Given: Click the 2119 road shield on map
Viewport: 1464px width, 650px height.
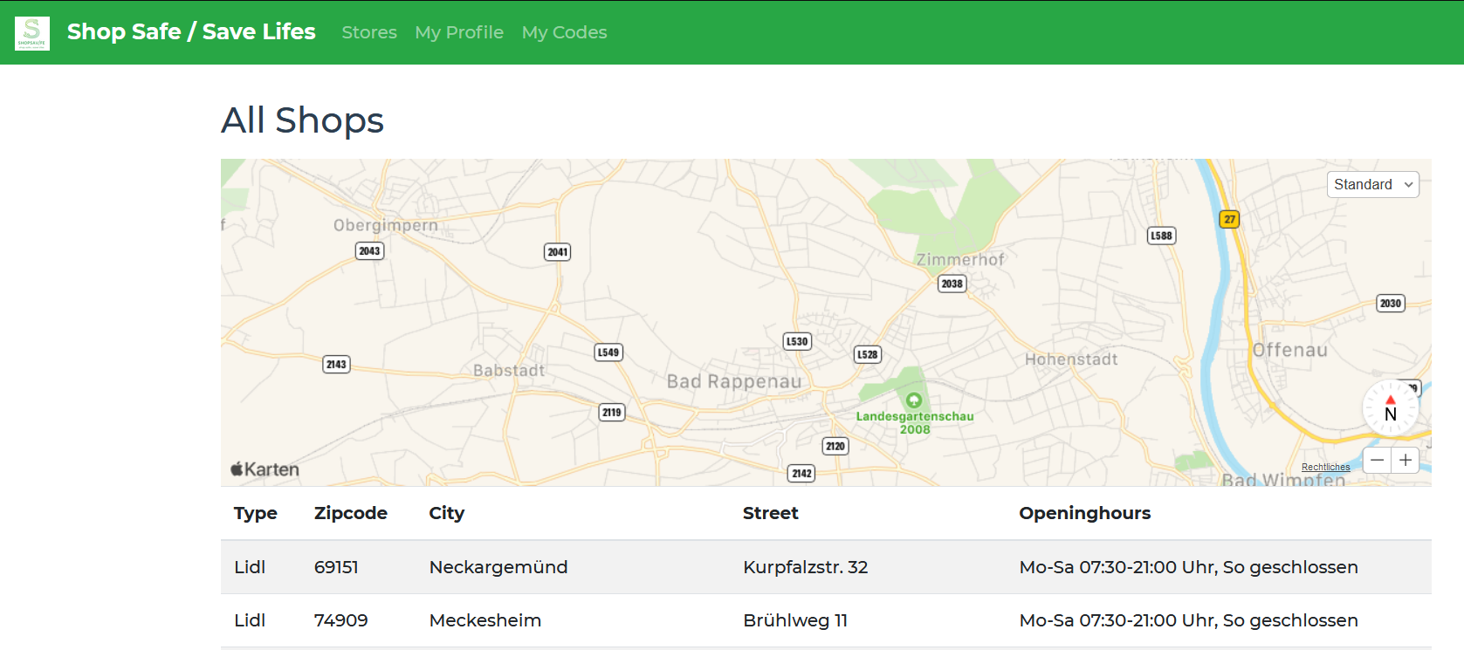Looking at the screenshot, I should tap(612, 413).
